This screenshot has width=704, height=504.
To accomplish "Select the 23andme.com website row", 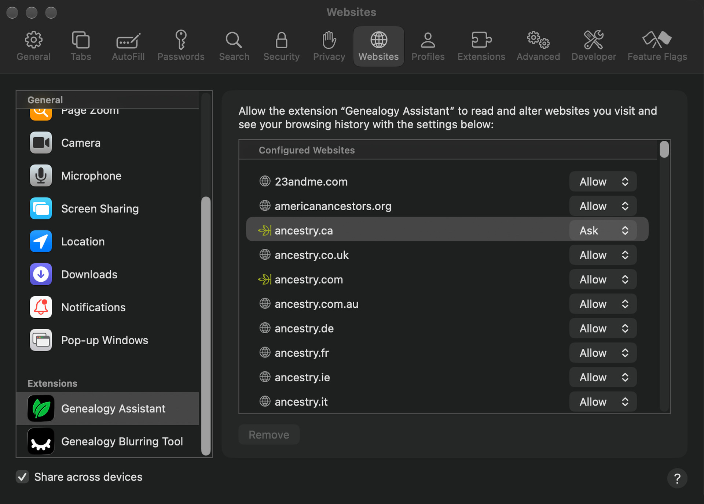I will click(x=447, y=182).
